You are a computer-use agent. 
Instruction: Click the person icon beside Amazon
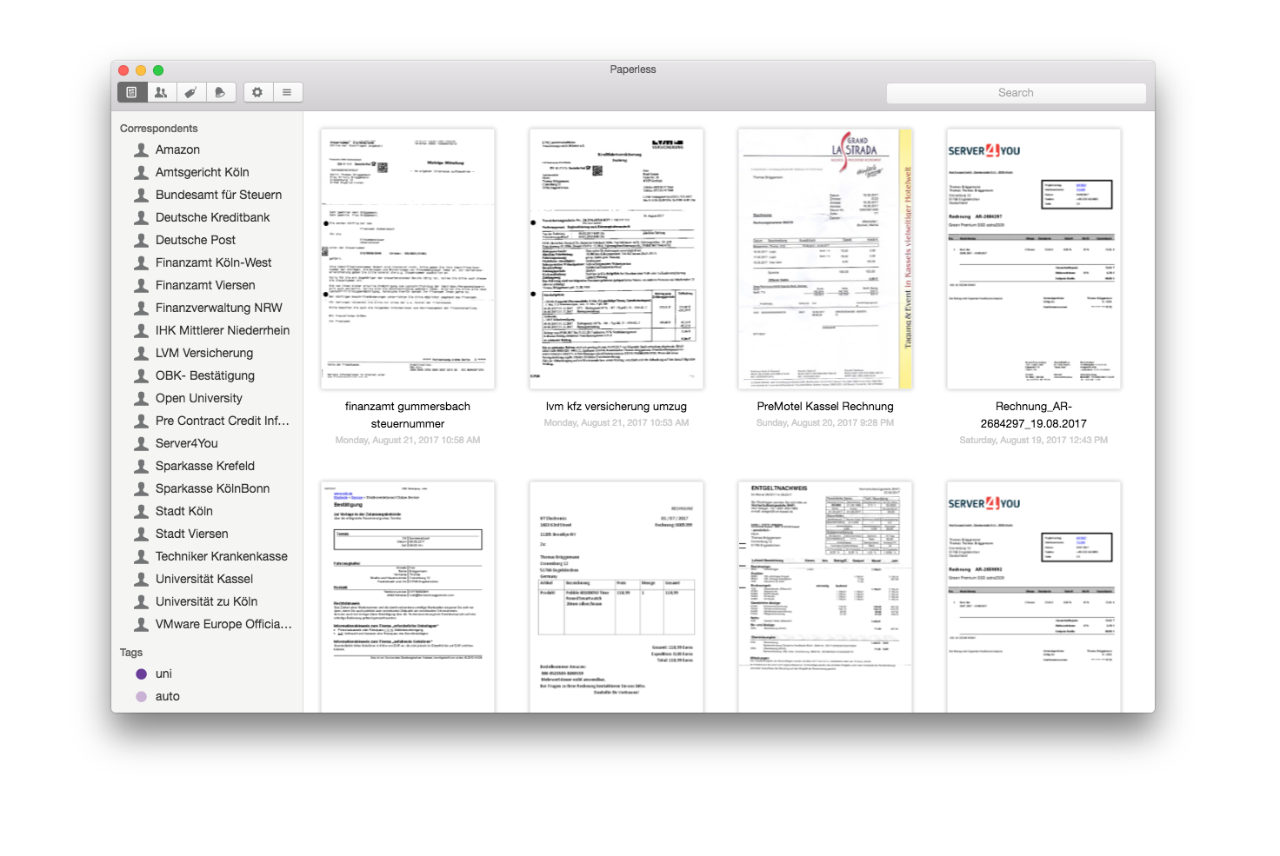point(142,149)
